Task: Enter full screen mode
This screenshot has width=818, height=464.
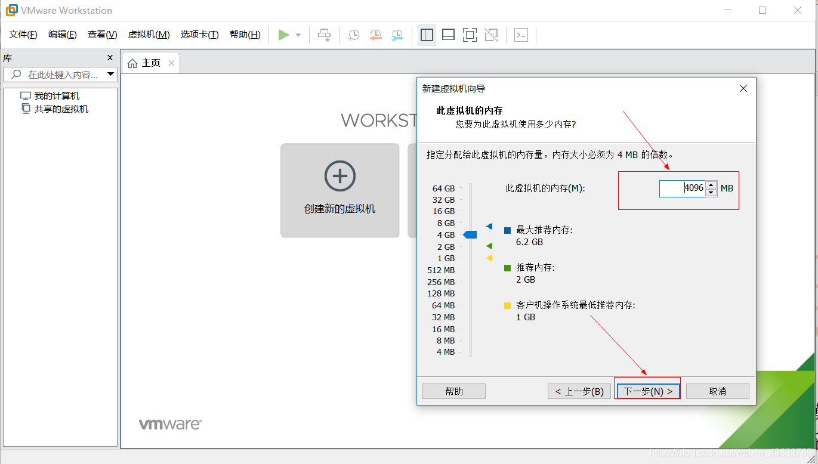Action: [470, 35]
